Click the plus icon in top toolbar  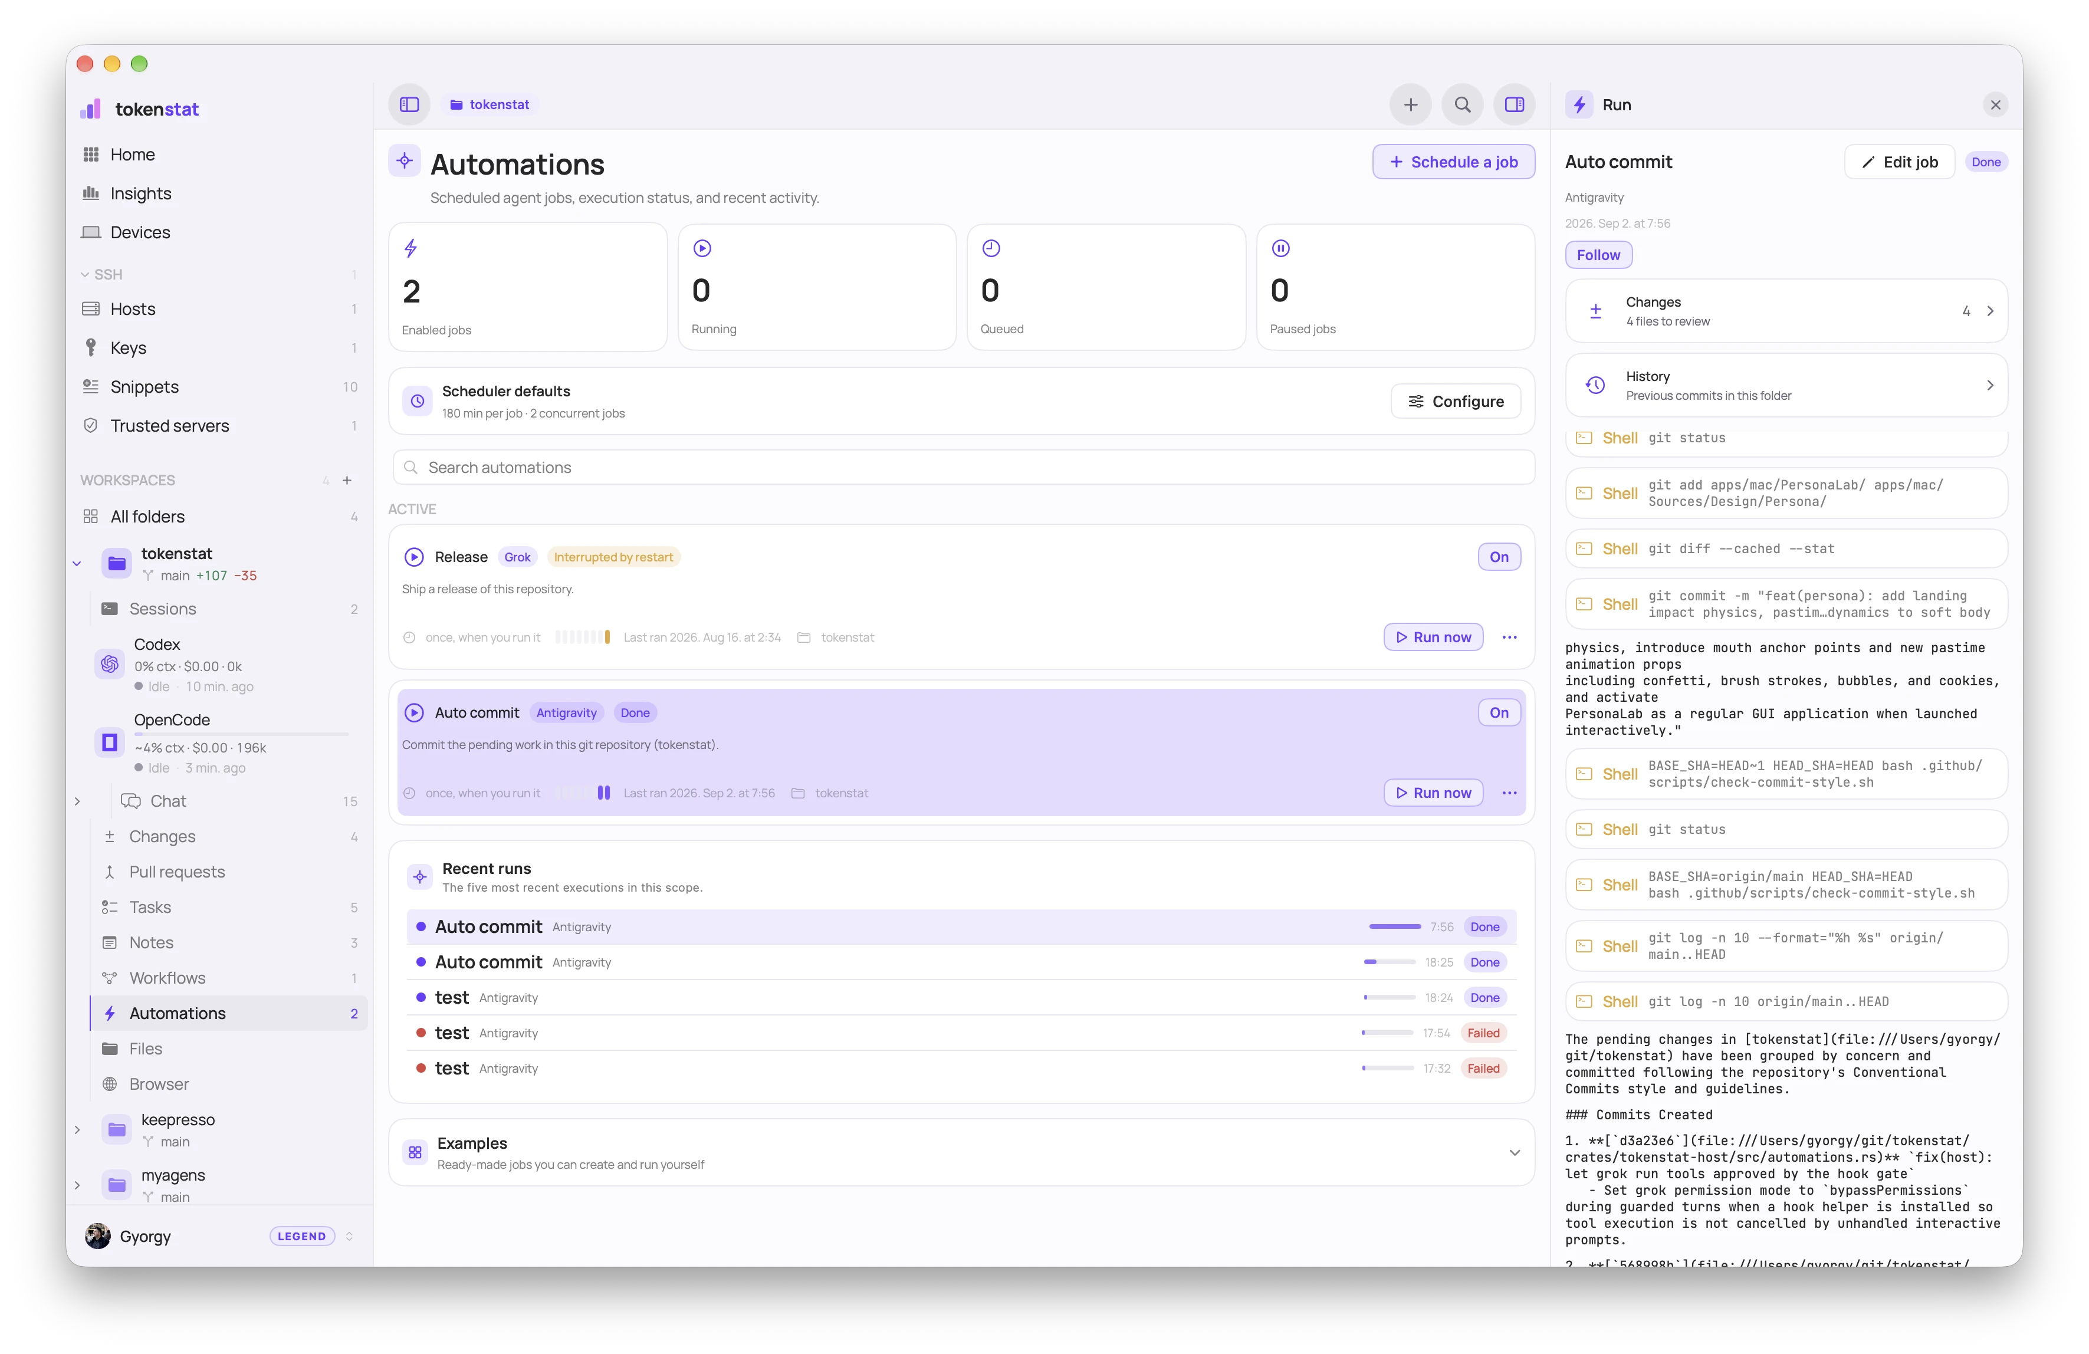[x=1410, y=104]
